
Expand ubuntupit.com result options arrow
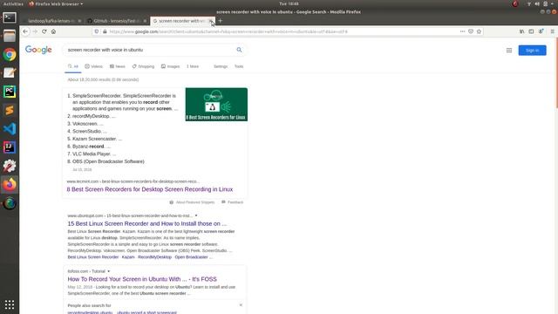tap(196, 215)
